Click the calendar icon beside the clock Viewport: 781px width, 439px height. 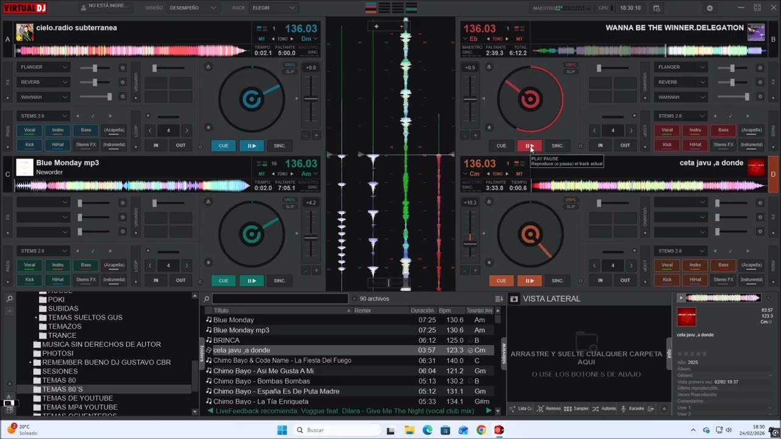click(x=657, y=8)
